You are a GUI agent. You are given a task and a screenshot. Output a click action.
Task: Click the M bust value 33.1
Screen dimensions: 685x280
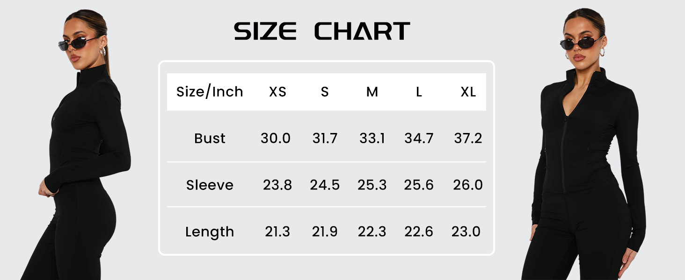pos(372,139)
